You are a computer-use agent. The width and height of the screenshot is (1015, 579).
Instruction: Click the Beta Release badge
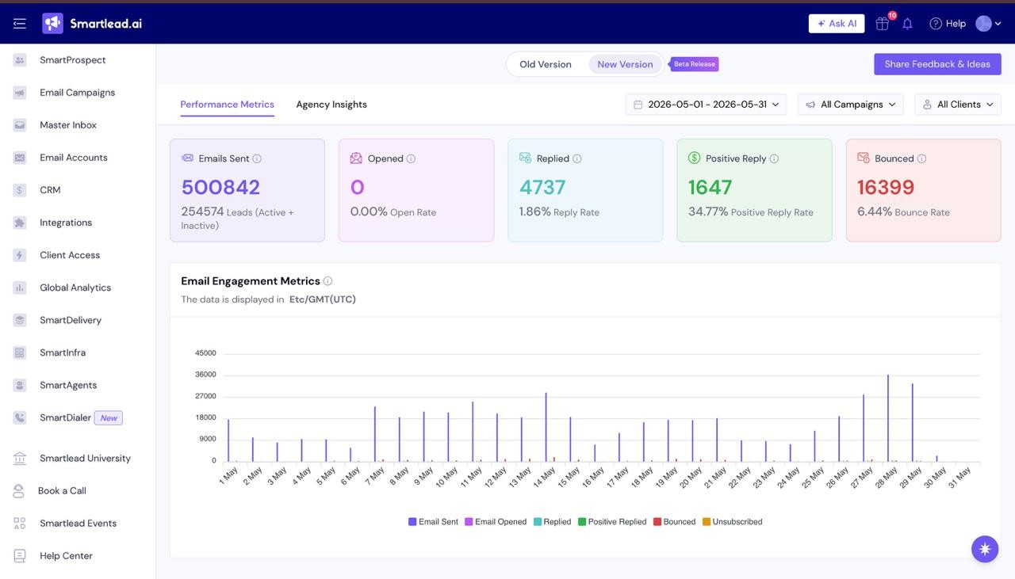pyautogui.click(x=695, y=64)
